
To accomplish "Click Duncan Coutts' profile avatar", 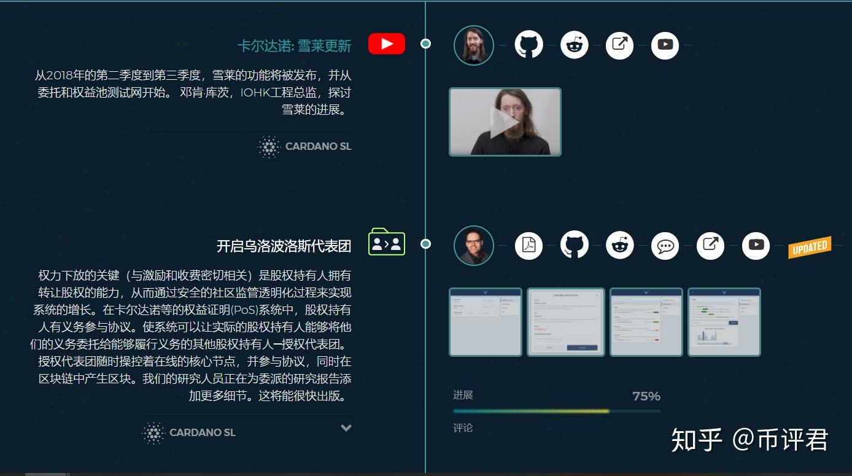I will click(x=473, y=45).
